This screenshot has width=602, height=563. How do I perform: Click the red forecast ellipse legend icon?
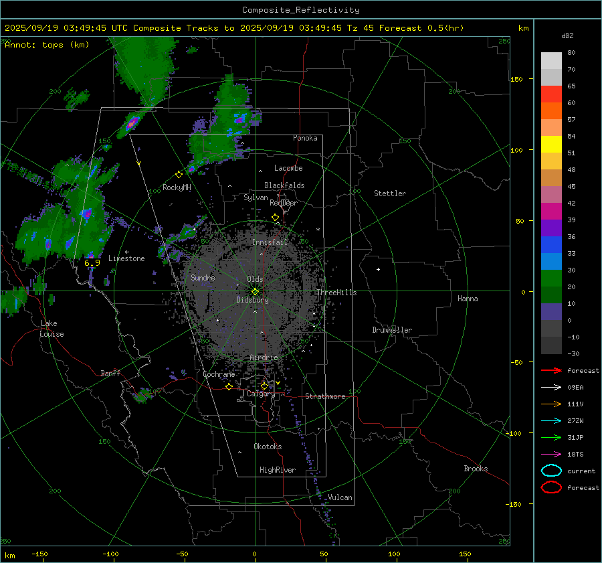551,487
